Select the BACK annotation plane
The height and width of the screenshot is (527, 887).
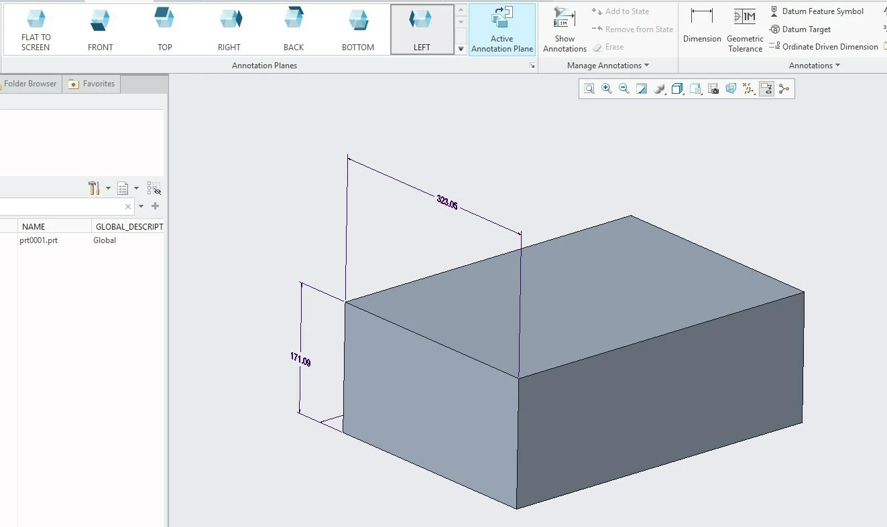point(294,30)
